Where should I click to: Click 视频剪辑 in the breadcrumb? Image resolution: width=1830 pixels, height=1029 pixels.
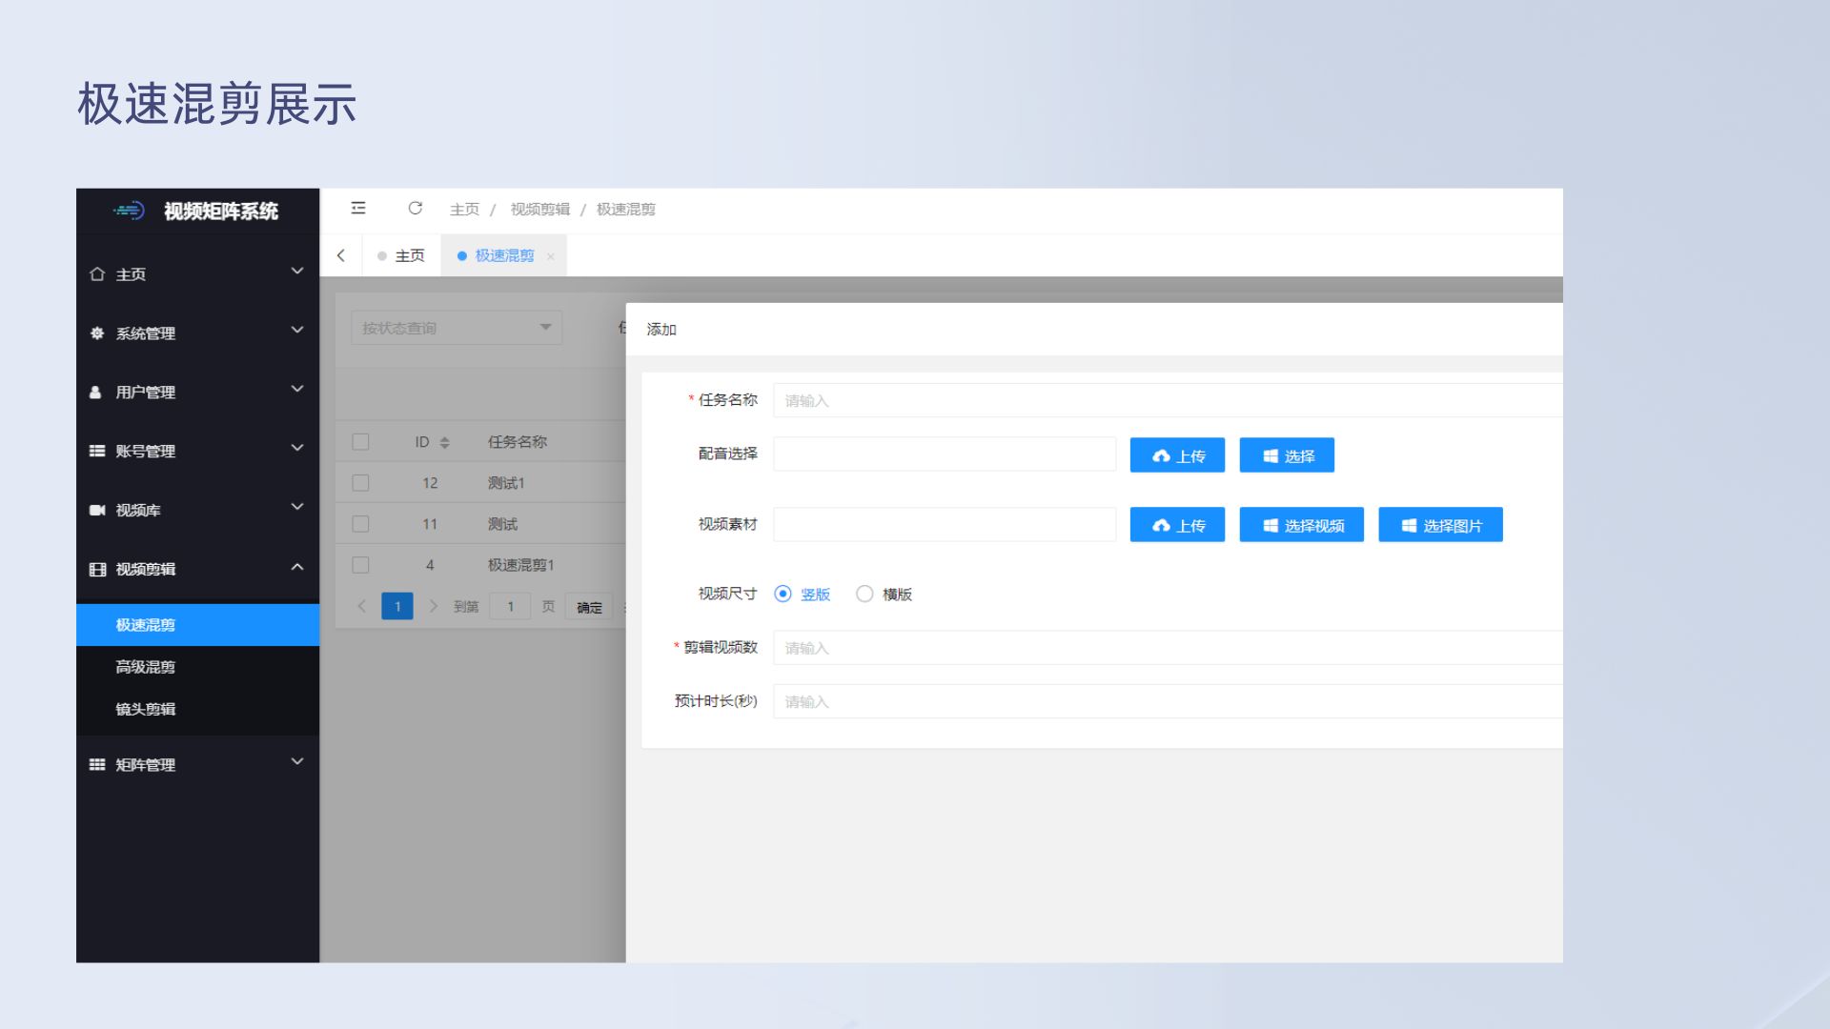539,209
